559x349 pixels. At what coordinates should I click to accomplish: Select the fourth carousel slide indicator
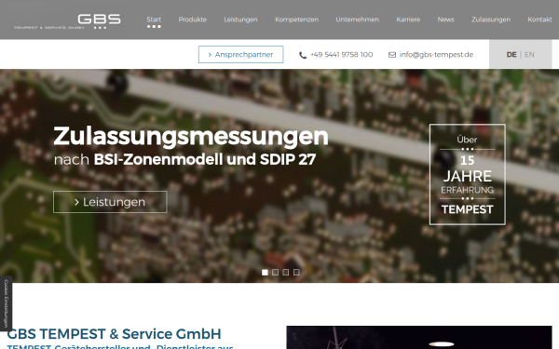point(296,273)
